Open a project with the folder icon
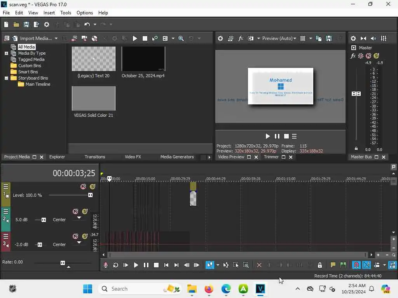 (16, 24)
